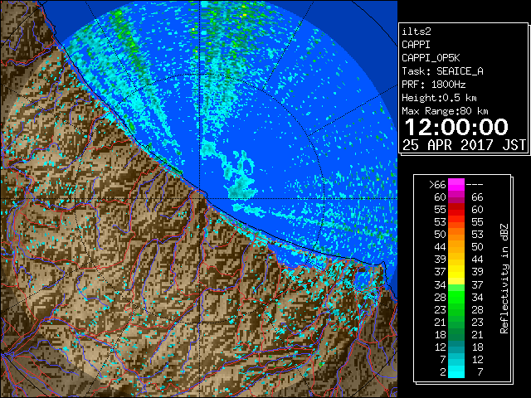
Task: Click the '2' label at legend bottom
Action: tap(443, 371)
